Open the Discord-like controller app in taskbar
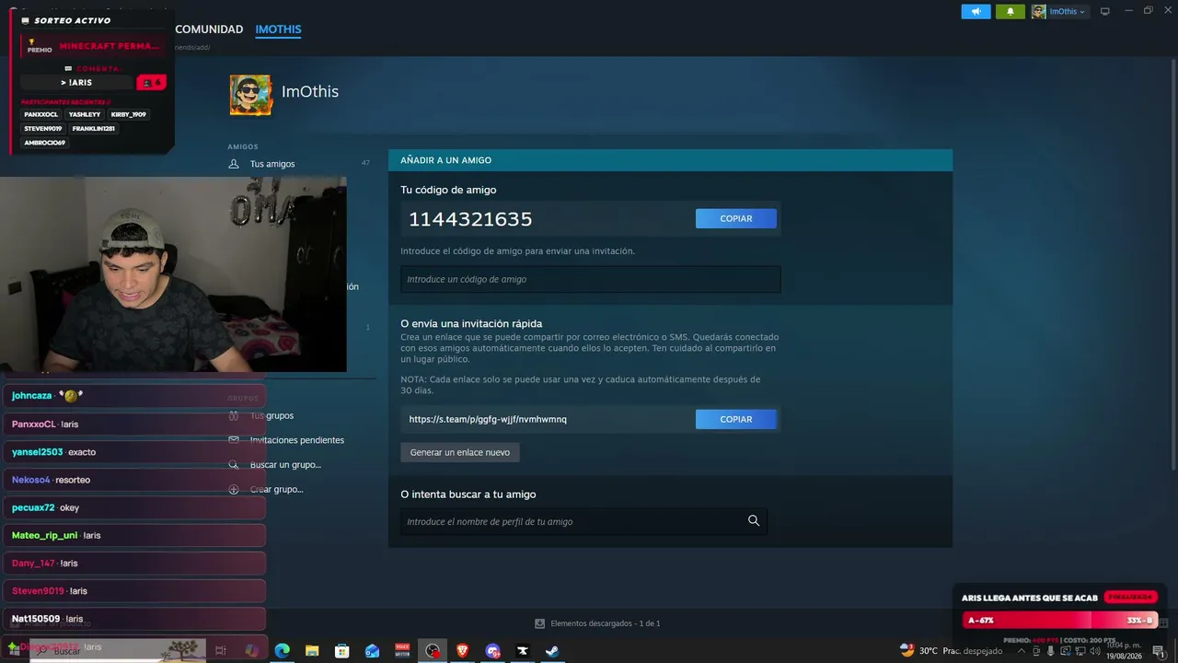The height and width of the screenshot is (663, 1178). pyautogui.click(x=492, y=651)
